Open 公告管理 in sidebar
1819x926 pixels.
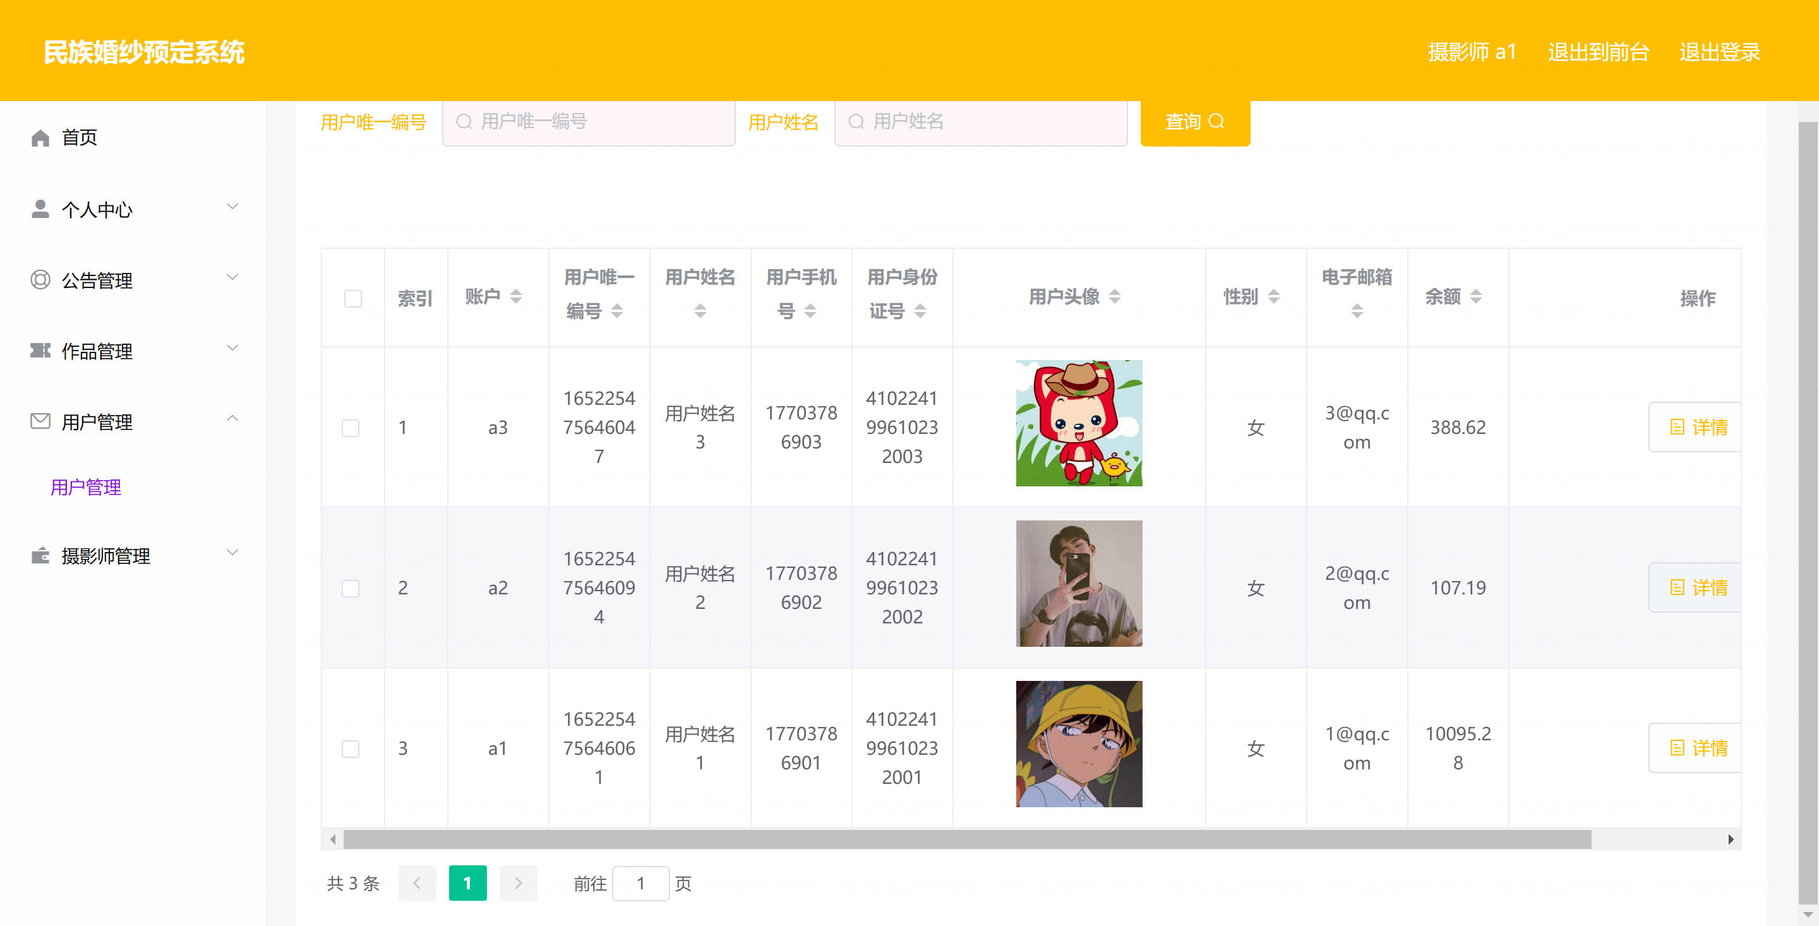click(x=133, y=280)
